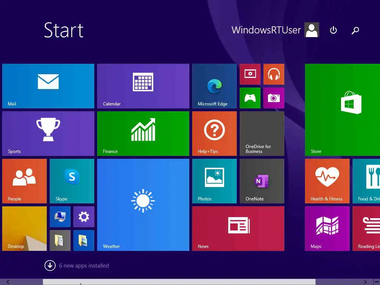Click the horizontal scrollbar thumb

tap(179, 282)
